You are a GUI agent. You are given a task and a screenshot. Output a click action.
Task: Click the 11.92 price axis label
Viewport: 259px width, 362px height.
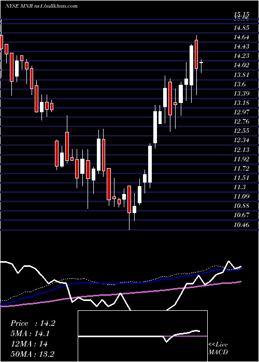[241, 159]
